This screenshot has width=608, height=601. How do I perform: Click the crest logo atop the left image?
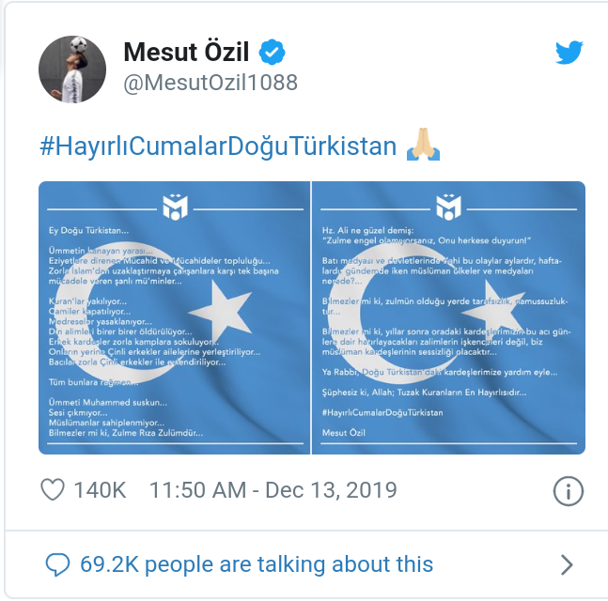pyautogui.click(x=175, y=206)
